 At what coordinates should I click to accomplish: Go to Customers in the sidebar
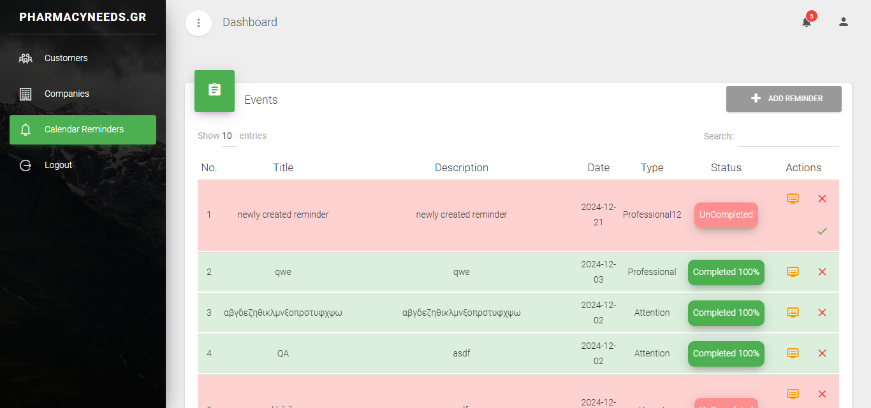pyautogui.click(x=66, y=58)
